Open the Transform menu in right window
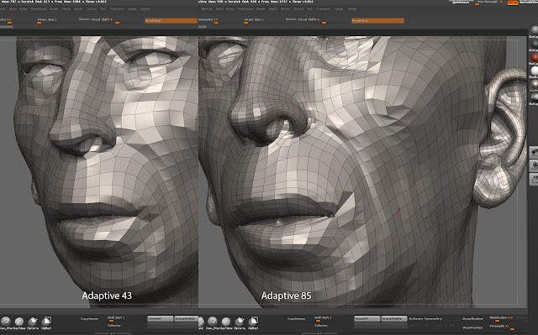Image resolution: width=538 pixels, height=335 pixels. pyautogui.click(x=324, y=9)
